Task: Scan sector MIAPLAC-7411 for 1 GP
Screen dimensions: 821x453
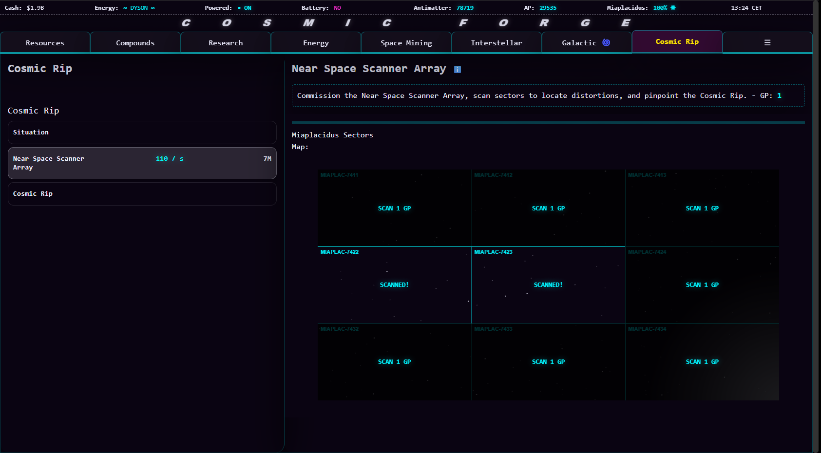Action: [x=394, y=208]
